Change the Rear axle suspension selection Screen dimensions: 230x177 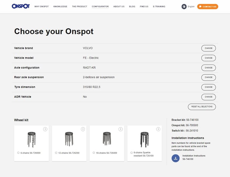click(208, 78)
